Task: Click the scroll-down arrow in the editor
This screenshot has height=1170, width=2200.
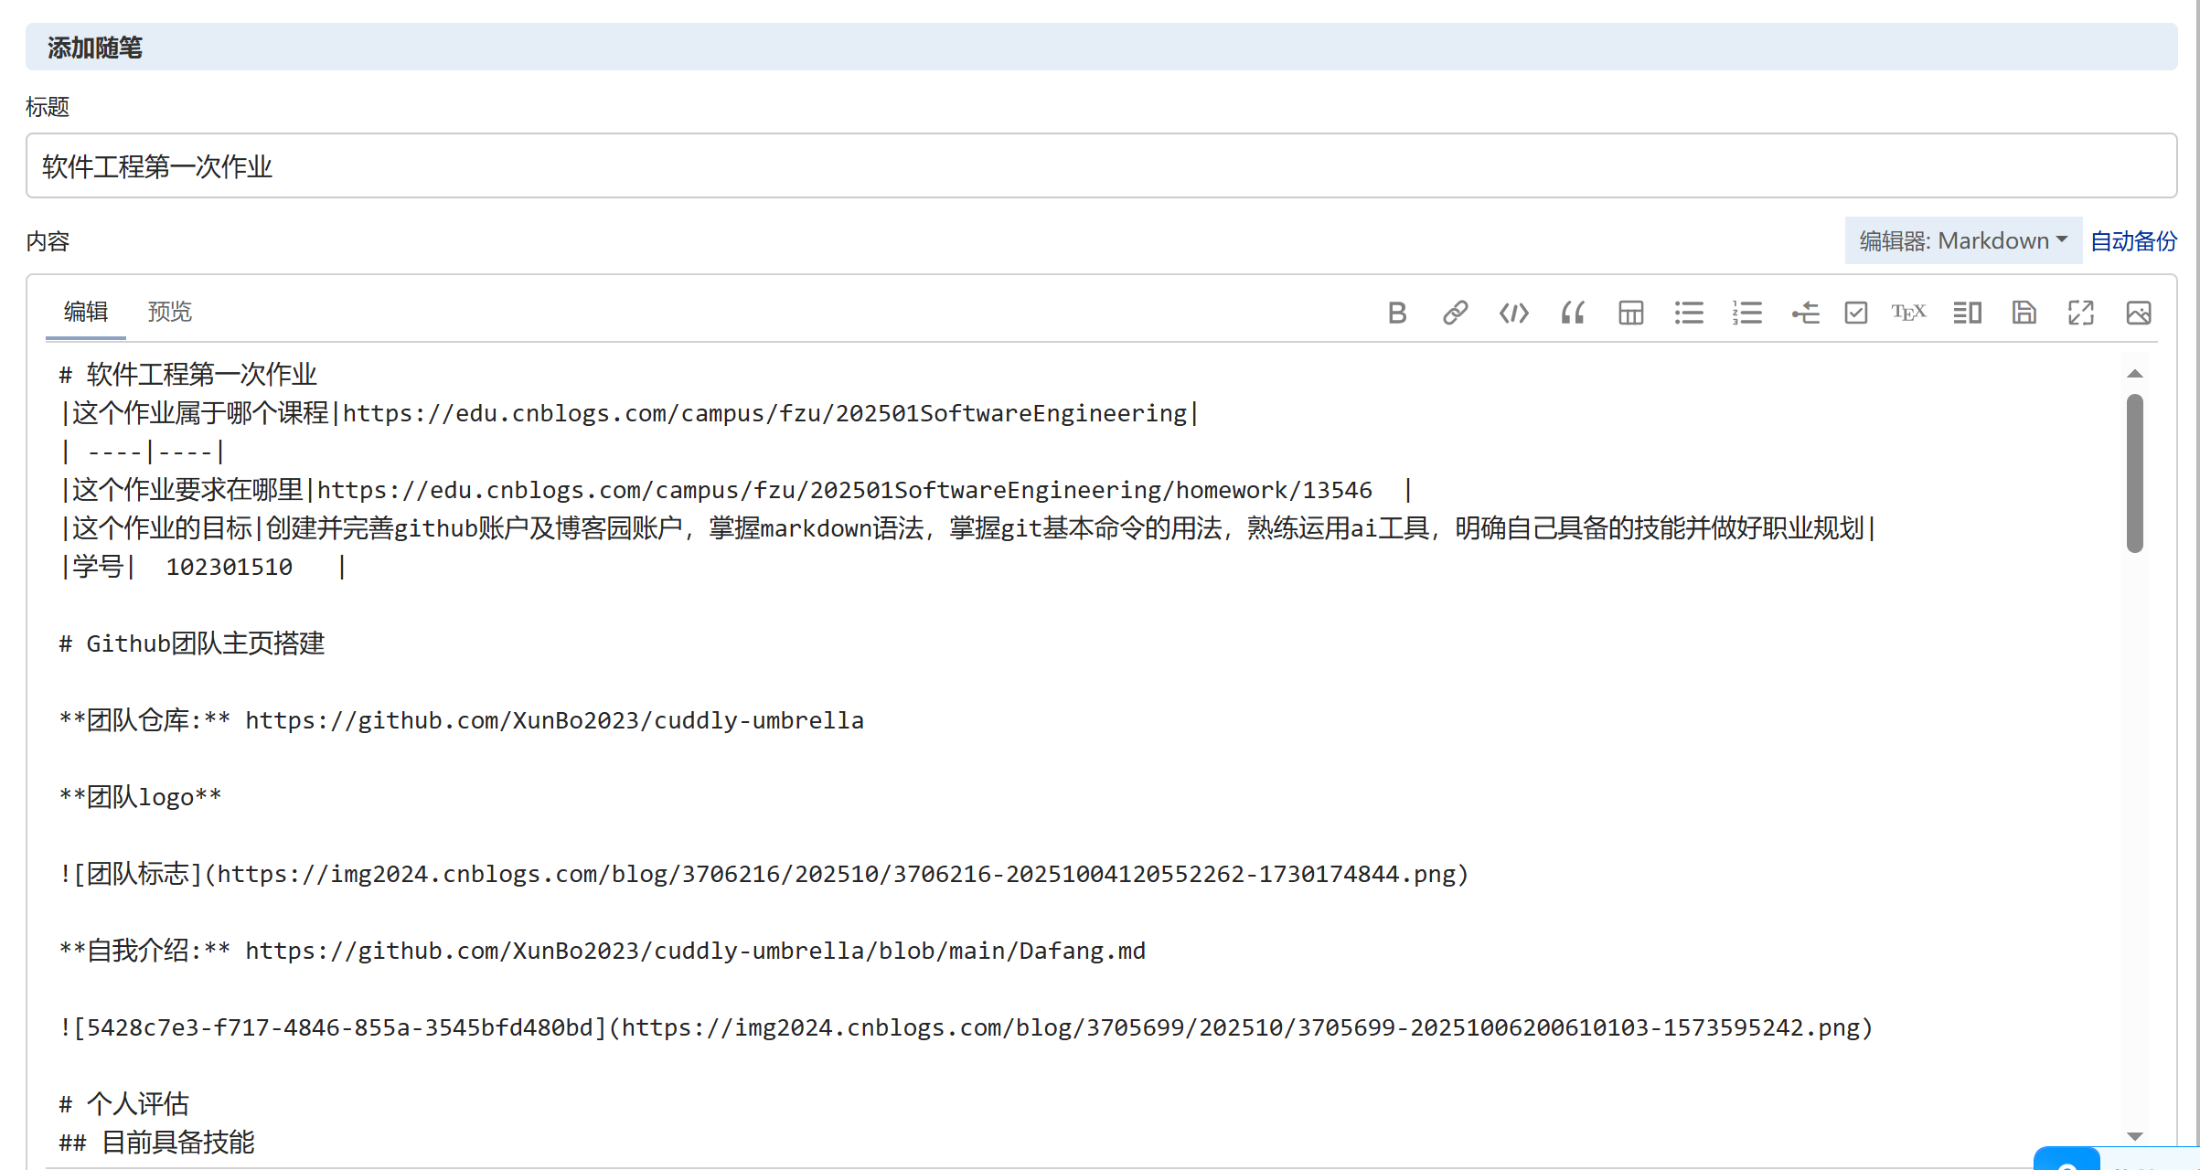Action: tap(2135, 1136)
